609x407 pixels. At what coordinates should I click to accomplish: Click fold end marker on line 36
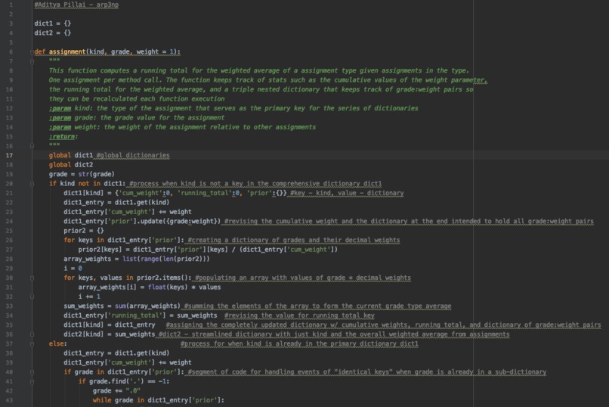[32, 334]
